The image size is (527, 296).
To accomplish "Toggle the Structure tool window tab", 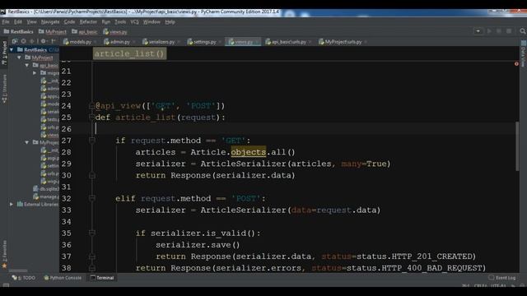I will pyautogui.click(x=4, y=89).
